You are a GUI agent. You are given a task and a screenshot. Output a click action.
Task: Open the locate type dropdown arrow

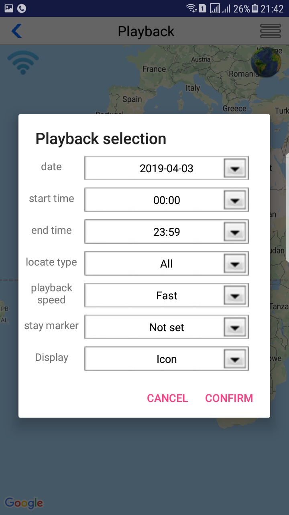point(235,264)
